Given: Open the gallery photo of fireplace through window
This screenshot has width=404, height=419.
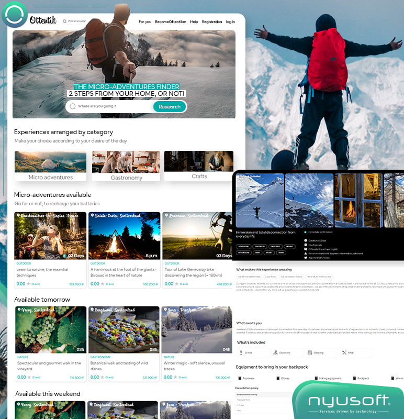Looking at the screenshot, I should pyautogui.click(x=358, y=201).
